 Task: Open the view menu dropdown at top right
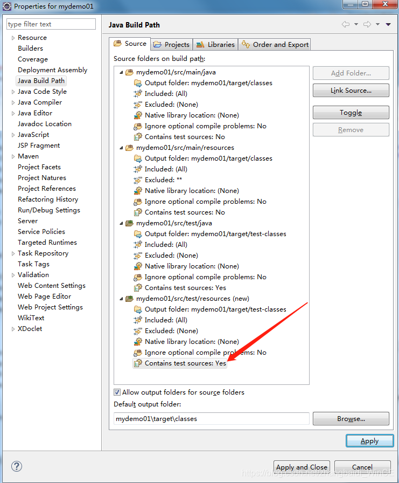click(x=389, y=25)
